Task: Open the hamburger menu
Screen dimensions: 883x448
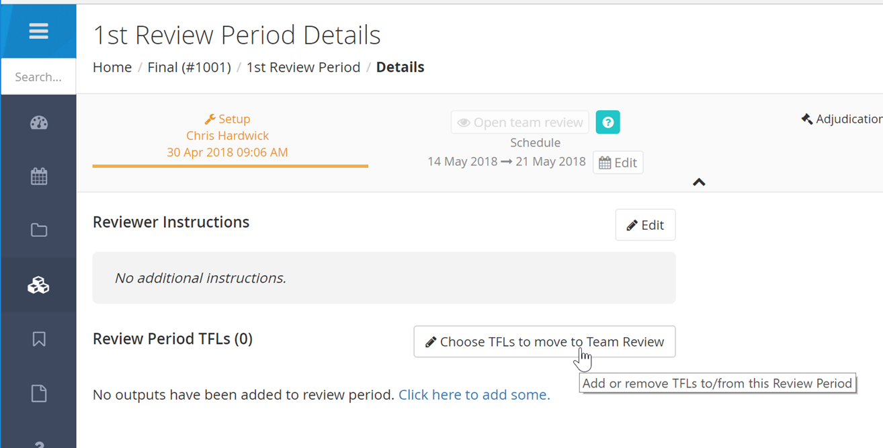Action: click(38, 31)
